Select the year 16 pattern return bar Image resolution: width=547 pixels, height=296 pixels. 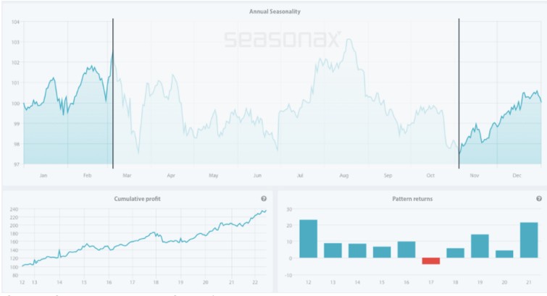tap(406, 250)
